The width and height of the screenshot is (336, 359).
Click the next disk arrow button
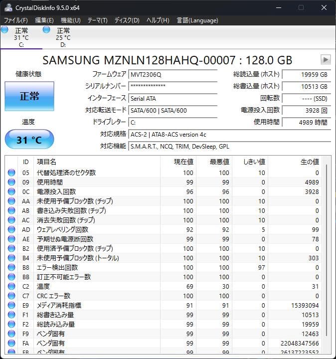click(326, 60)
